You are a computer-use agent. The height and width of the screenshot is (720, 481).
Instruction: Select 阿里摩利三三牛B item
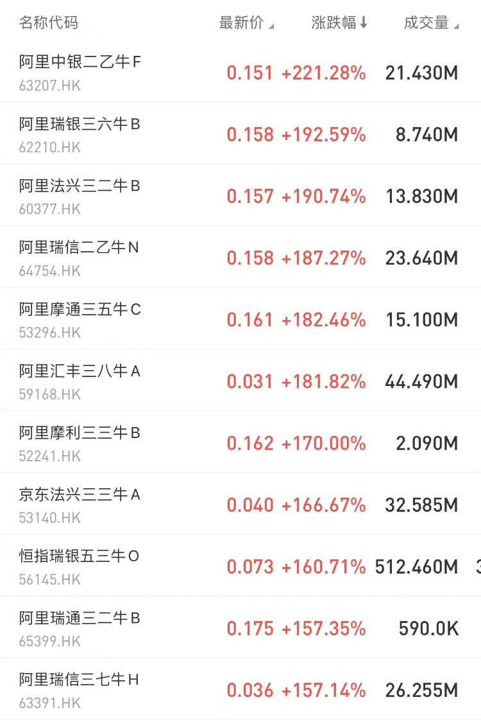coord(80,432)
